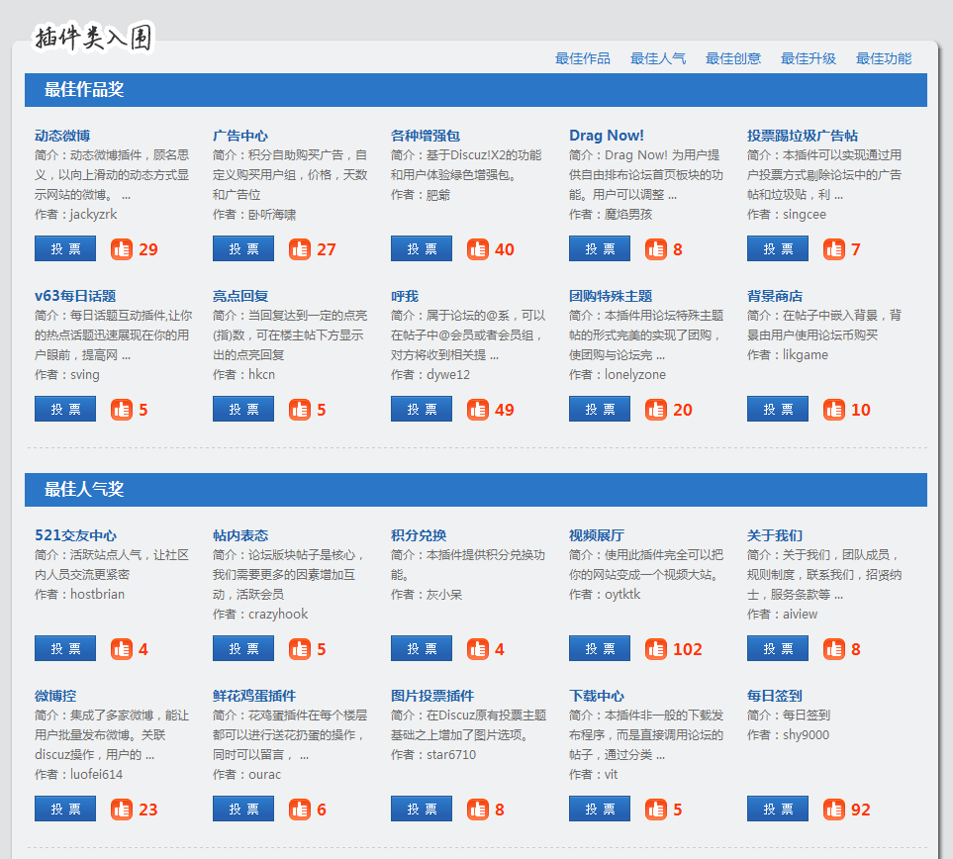Screen dimensions: 953x859
Task: Vote for the 图片投票插件 plugin
Action: pos(422,810)
